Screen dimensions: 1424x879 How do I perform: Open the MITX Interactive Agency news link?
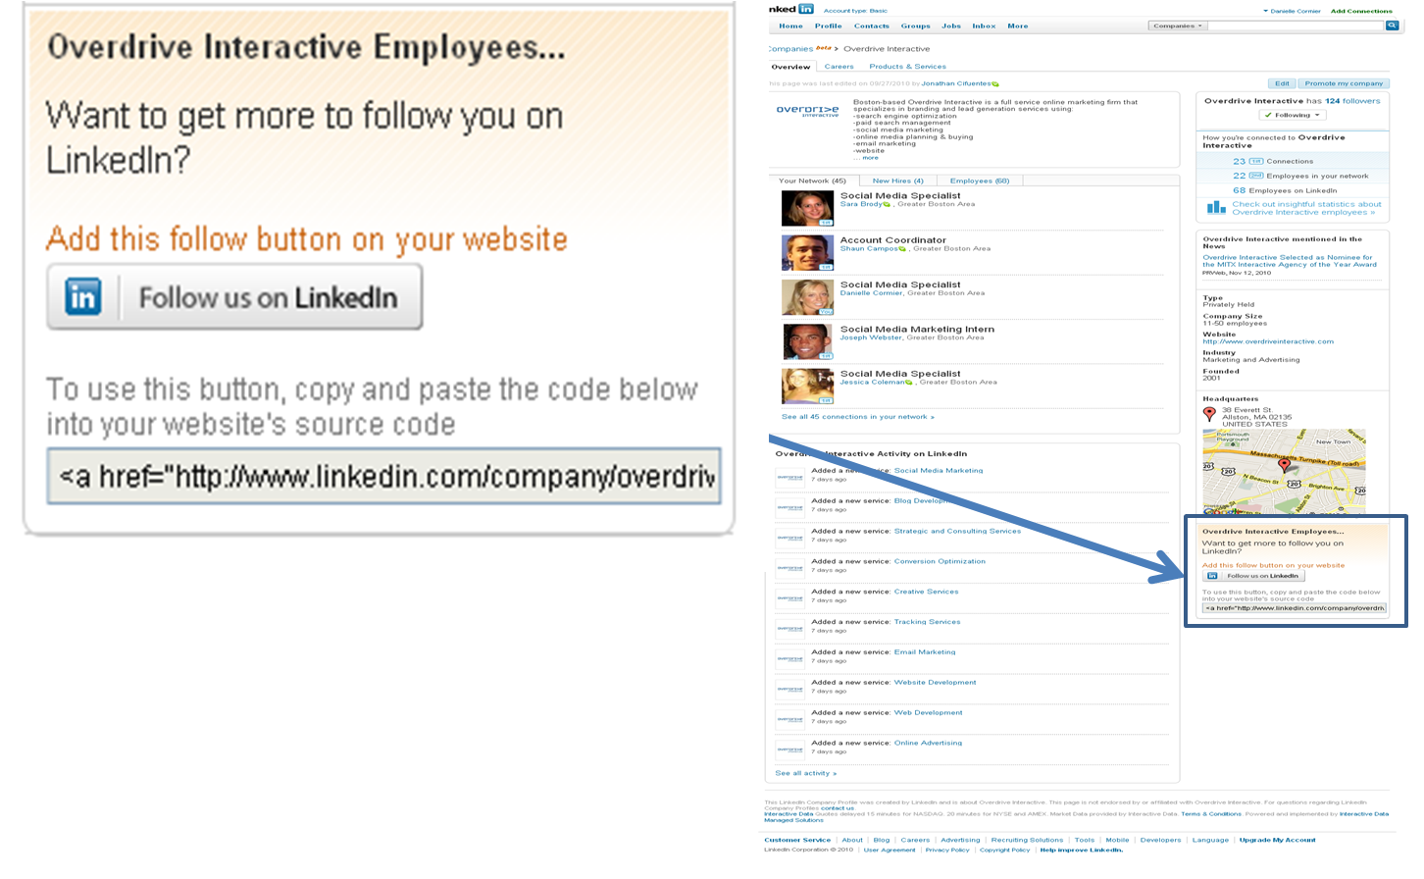[x=1289, y=261]
